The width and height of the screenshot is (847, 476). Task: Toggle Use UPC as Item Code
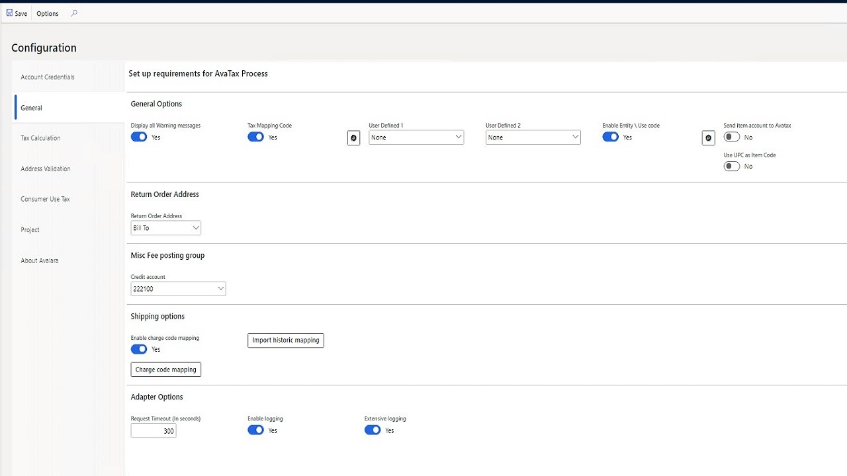click(731, 166)
